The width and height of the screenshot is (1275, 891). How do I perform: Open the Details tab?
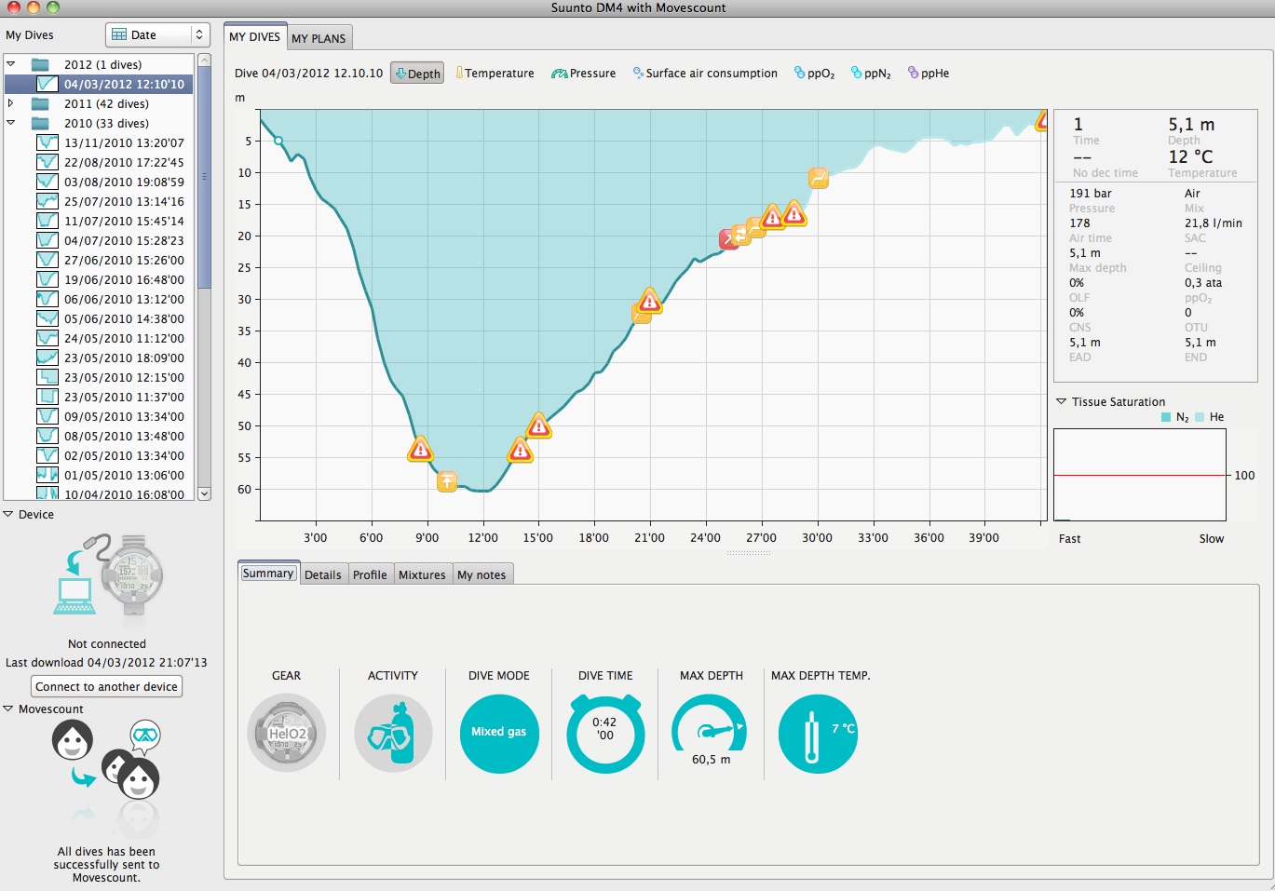tap(323, 574)
